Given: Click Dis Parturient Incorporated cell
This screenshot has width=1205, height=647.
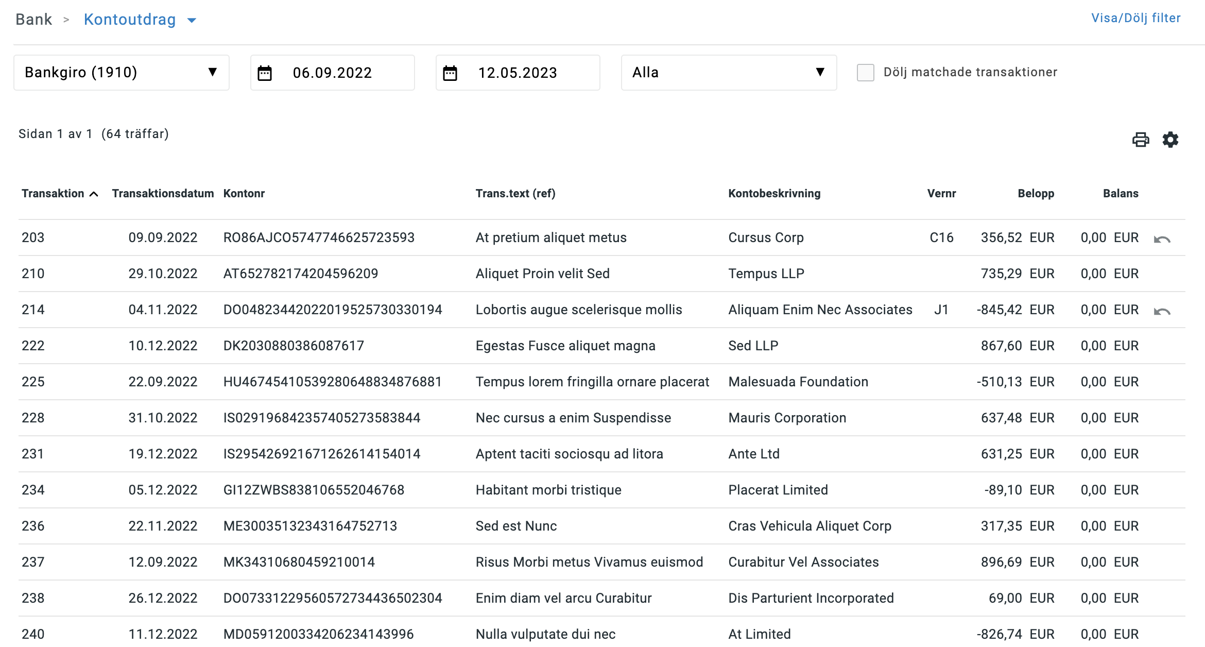Looking at the screenshot, I should 811,598.
